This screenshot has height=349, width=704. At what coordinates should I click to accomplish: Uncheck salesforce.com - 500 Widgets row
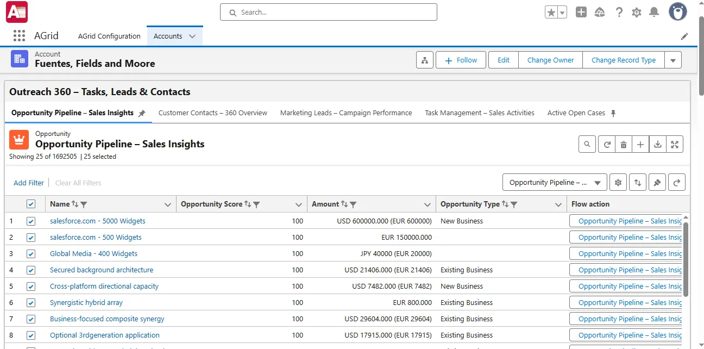tap(31, 238)
